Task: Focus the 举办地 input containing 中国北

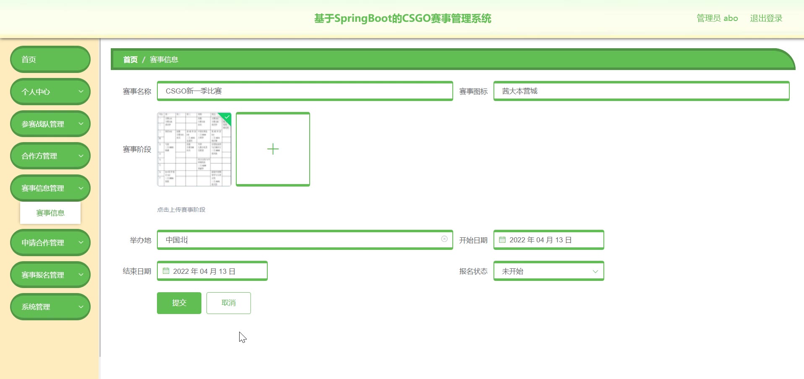Action: [305, 240]
